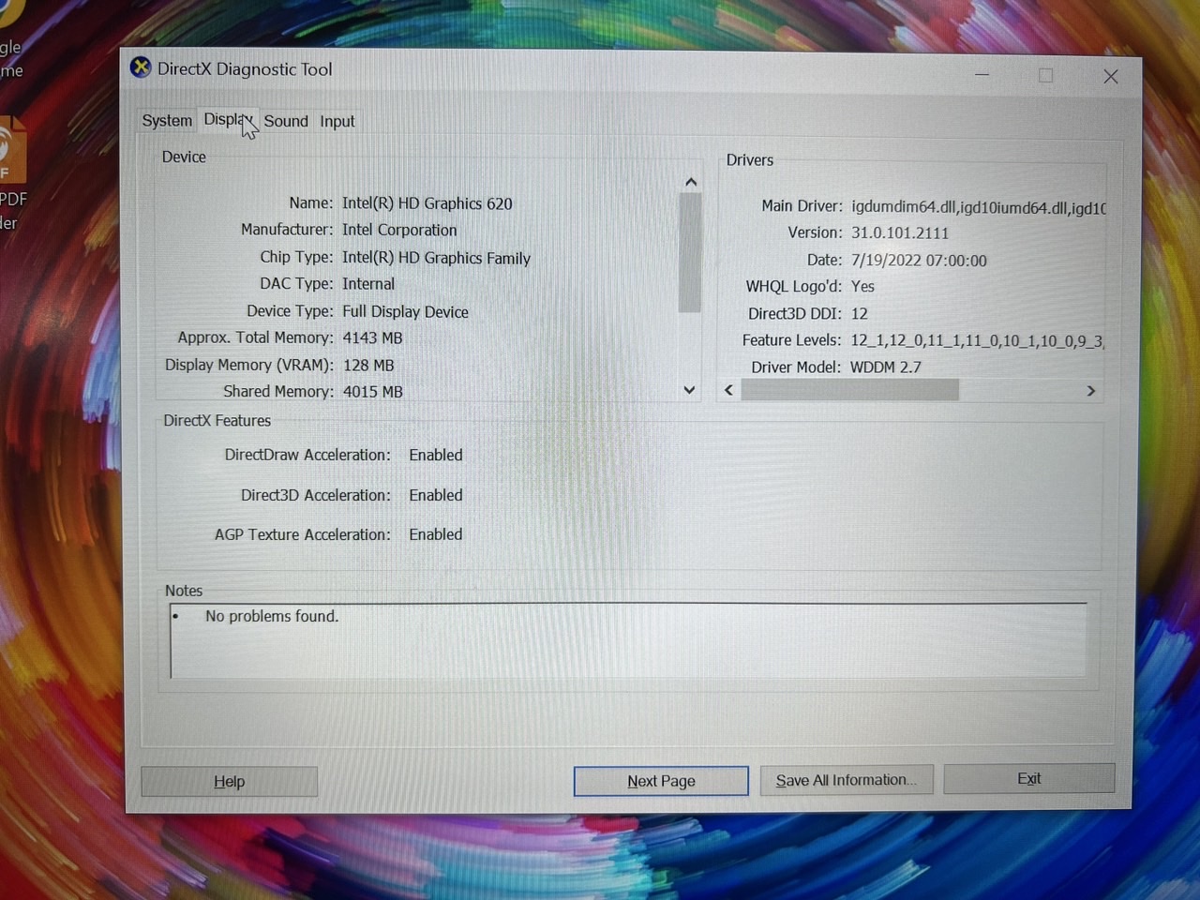Minimize the DirectX Diagnostic Tool window
The image size is (1200, 900).
(x=982, y=75)
